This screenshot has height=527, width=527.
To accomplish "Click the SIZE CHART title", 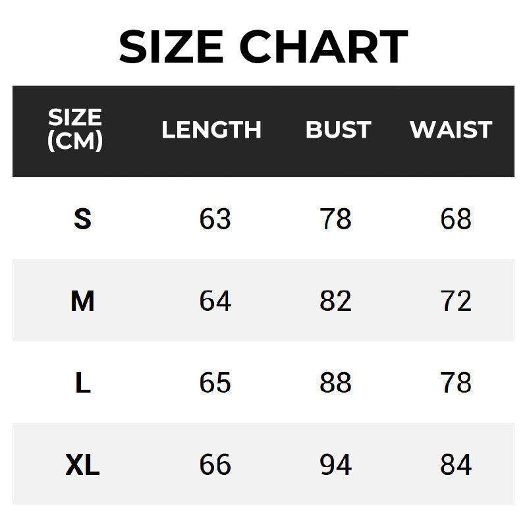I will [x=263, y=47].
